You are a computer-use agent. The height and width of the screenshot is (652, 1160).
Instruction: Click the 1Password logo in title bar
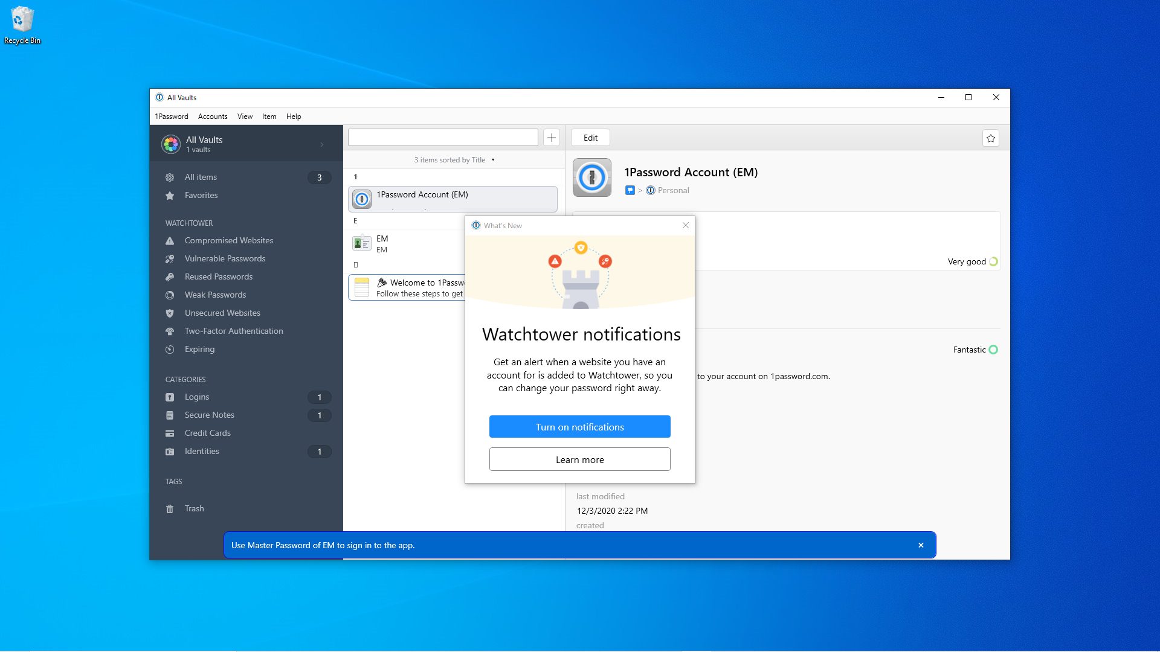(159, 98)
